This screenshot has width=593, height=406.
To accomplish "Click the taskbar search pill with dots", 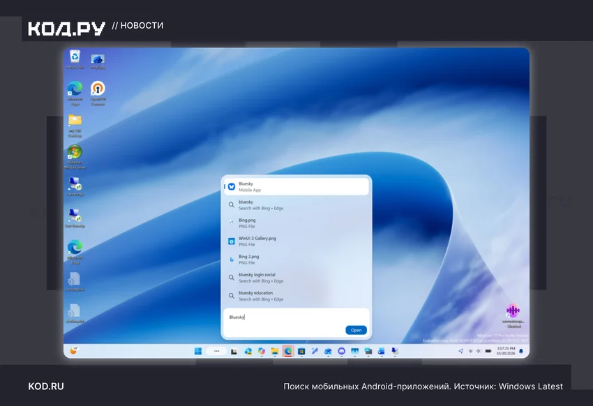I will (x=216, y=351).
